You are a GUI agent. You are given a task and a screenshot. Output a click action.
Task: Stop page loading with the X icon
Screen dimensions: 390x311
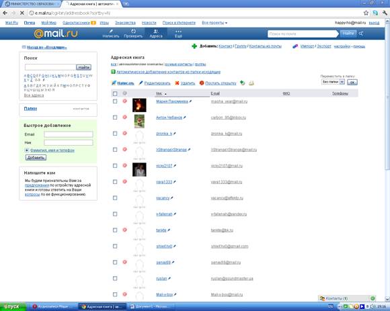pos(22,13)
